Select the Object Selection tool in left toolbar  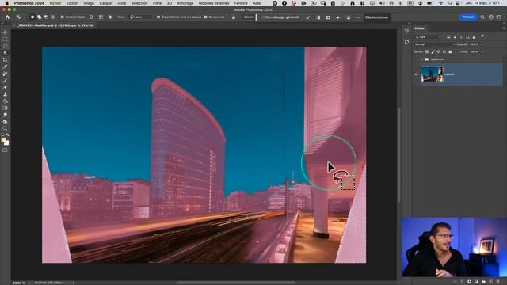coord(5,53)
